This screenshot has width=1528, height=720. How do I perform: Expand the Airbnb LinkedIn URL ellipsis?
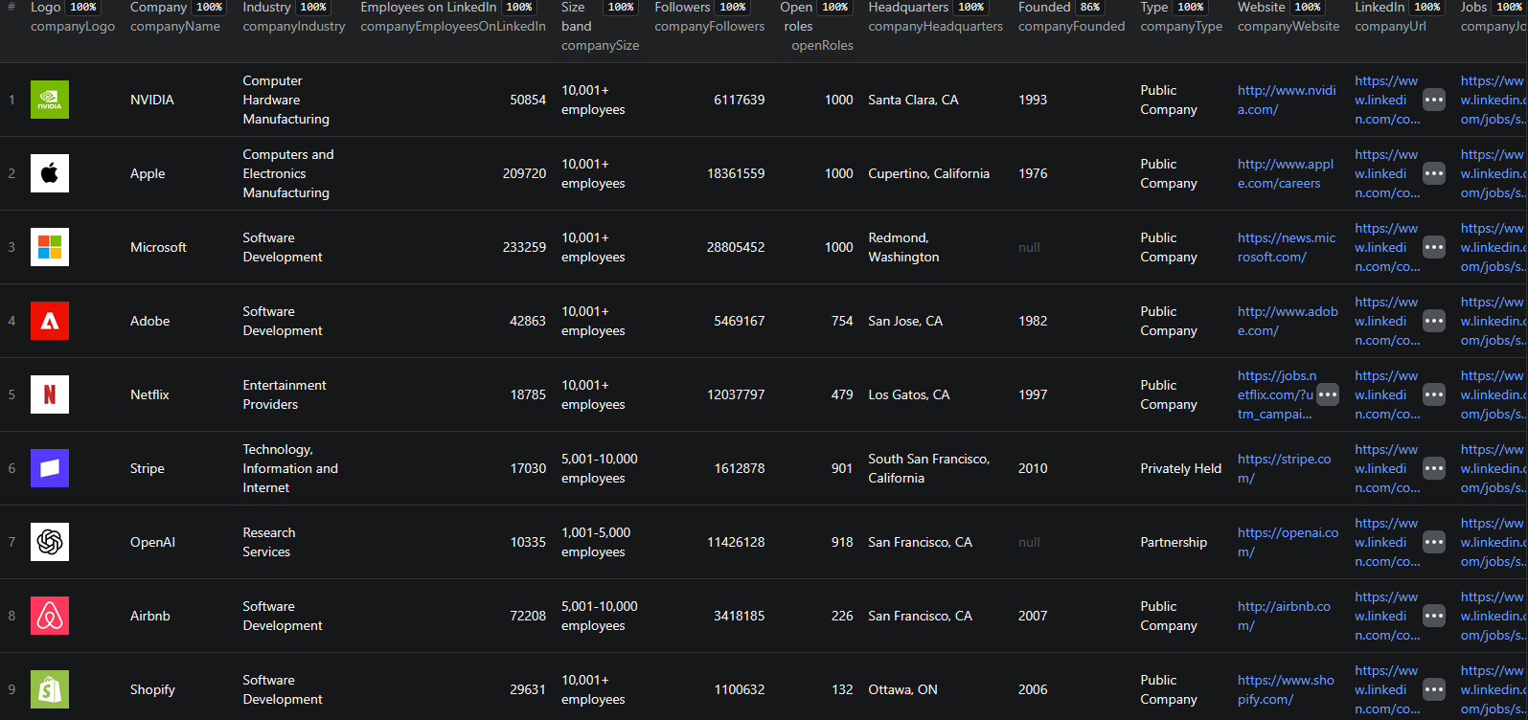(x=1434, y=616)
